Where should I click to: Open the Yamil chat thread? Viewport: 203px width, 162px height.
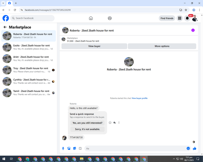(28, 93)
